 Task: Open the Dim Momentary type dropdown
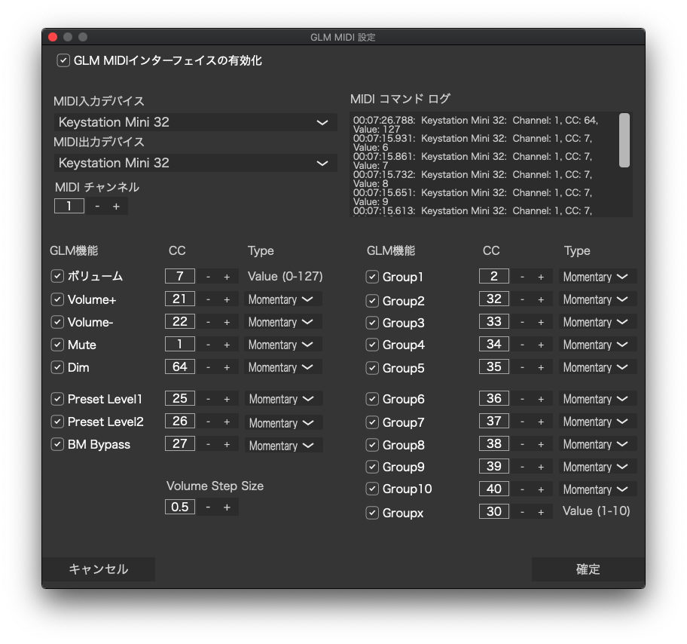tap(282, 367)
